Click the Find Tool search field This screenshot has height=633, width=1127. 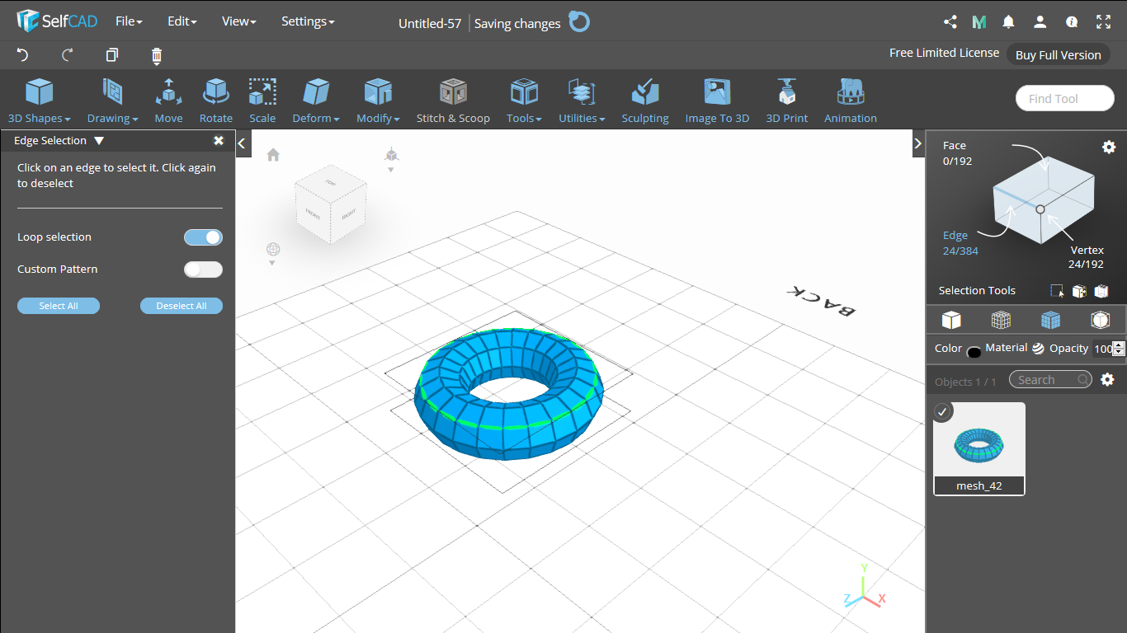pos(1065,99)
